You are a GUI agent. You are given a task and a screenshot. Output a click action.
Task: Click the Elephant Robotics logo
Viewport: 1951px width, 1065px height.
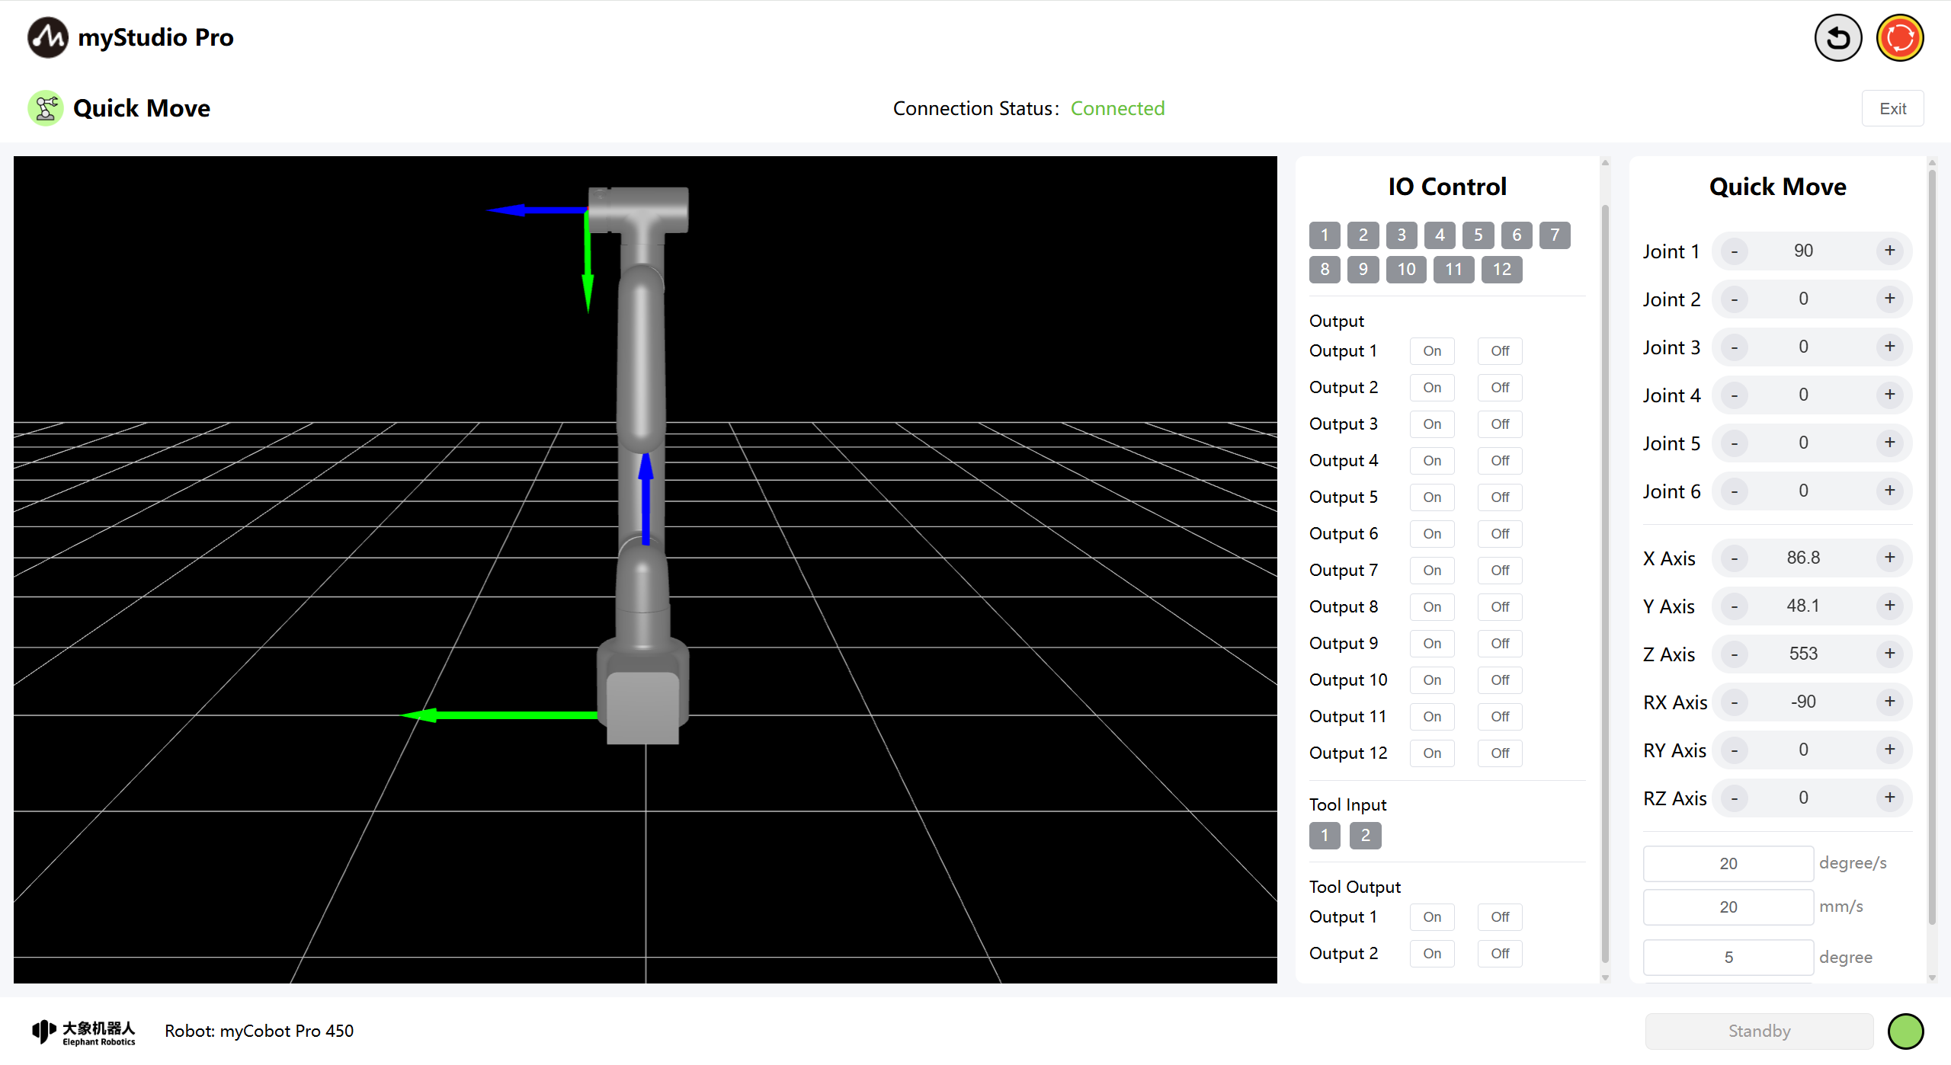(84, 1031)
